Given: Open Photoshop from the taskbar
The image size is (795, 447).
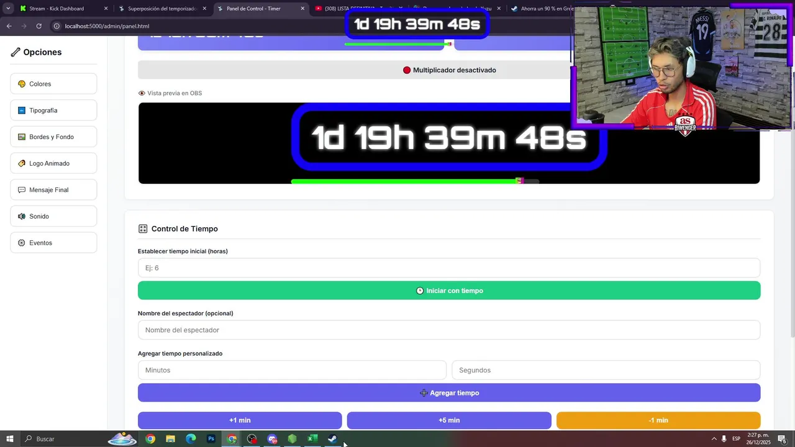Looking at the screenshot, I should (x=211, y=439).
